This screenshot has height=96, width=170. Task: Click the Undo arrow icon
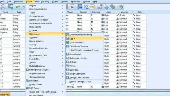[18, 7]
